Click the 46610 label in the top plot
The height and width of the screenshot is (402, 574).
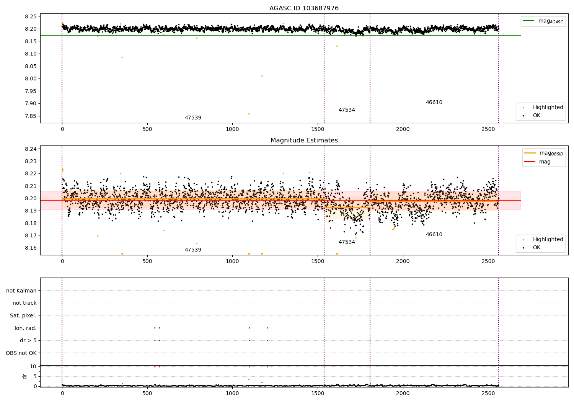tap(434, 103)
